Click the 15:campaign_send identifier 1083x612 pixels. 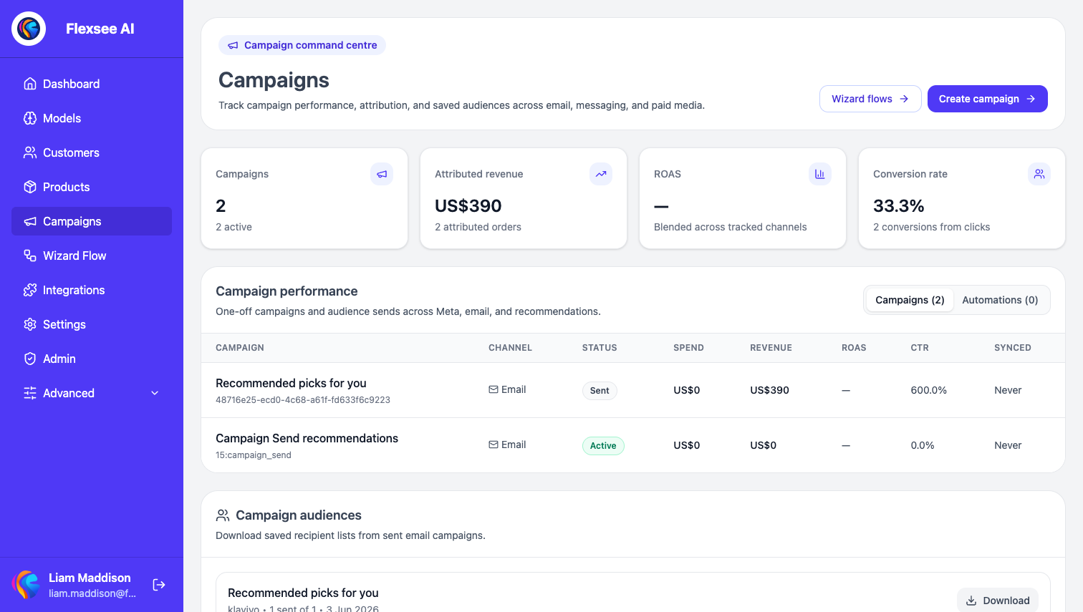point(254,455)
